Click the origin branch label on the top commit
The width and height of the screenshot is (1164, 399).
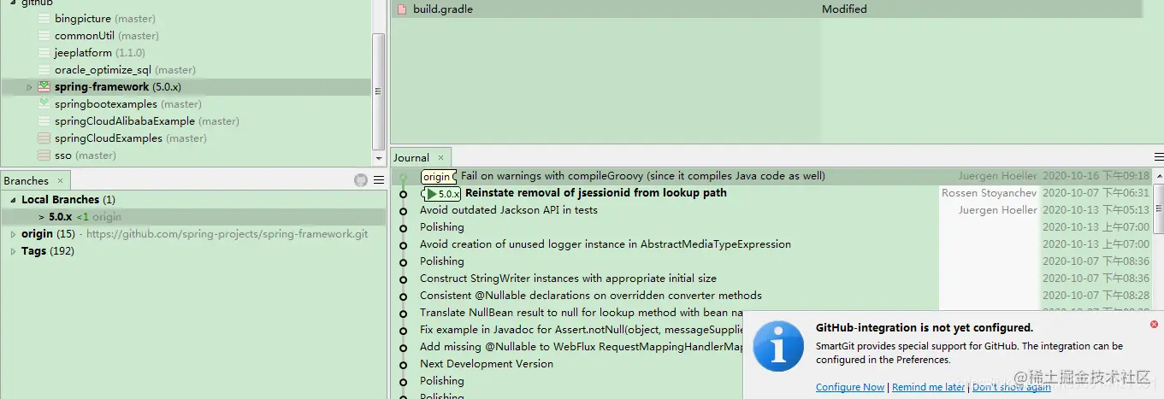tap(439, 176)
